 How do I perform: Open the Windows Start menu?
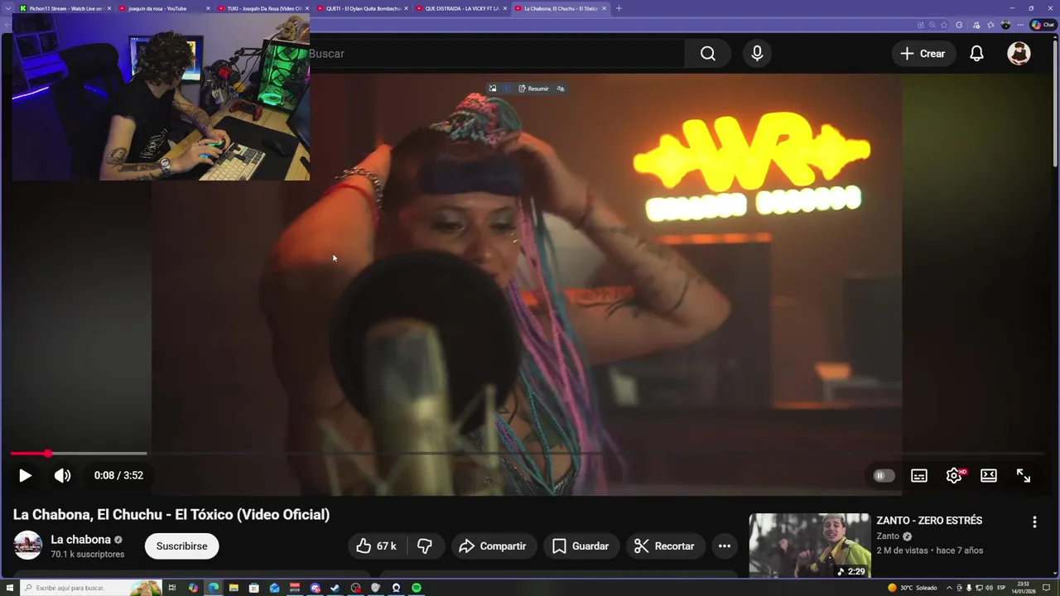tap(10, 588)
